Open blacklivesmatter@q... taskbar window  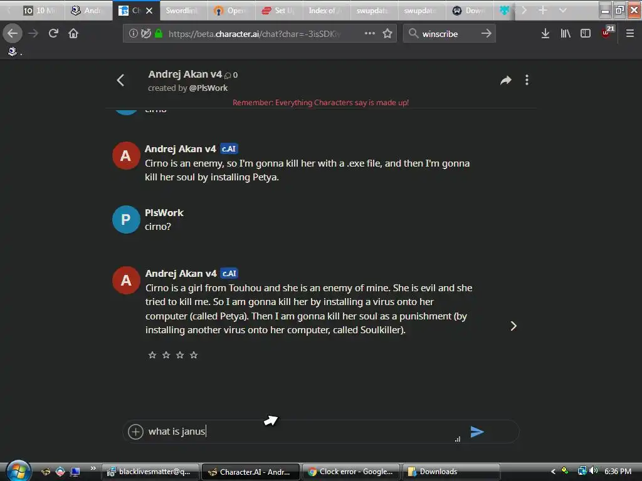pos(150,472)
